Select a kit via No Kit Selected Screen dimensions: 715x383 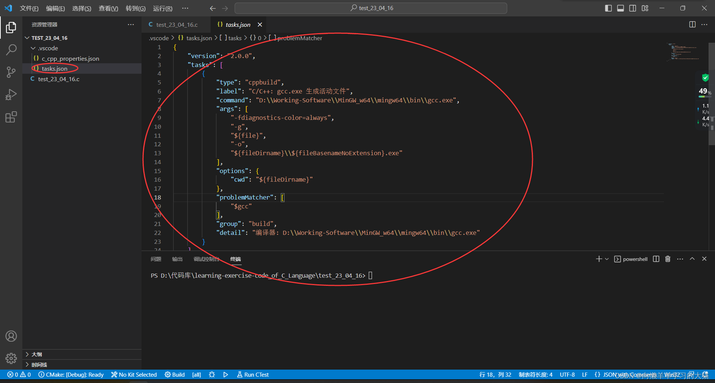(x=134, y=375)
